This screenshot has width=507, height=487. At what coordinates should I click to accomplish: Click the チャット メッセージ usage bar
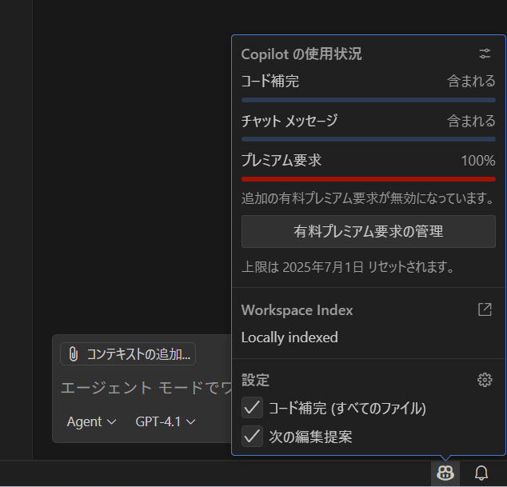[369, 139]
